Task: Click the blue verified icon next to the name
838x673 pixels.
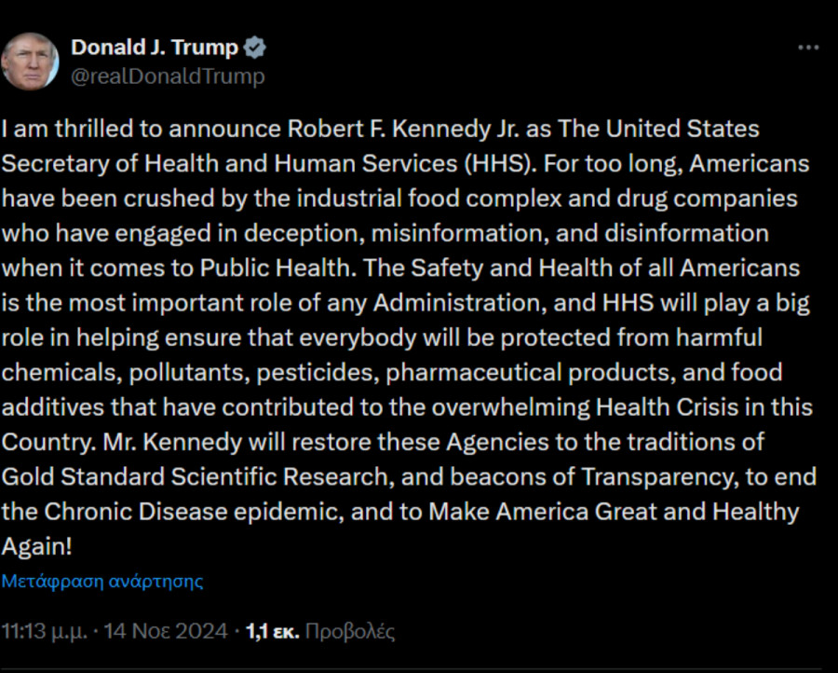Action: (254, 47)
